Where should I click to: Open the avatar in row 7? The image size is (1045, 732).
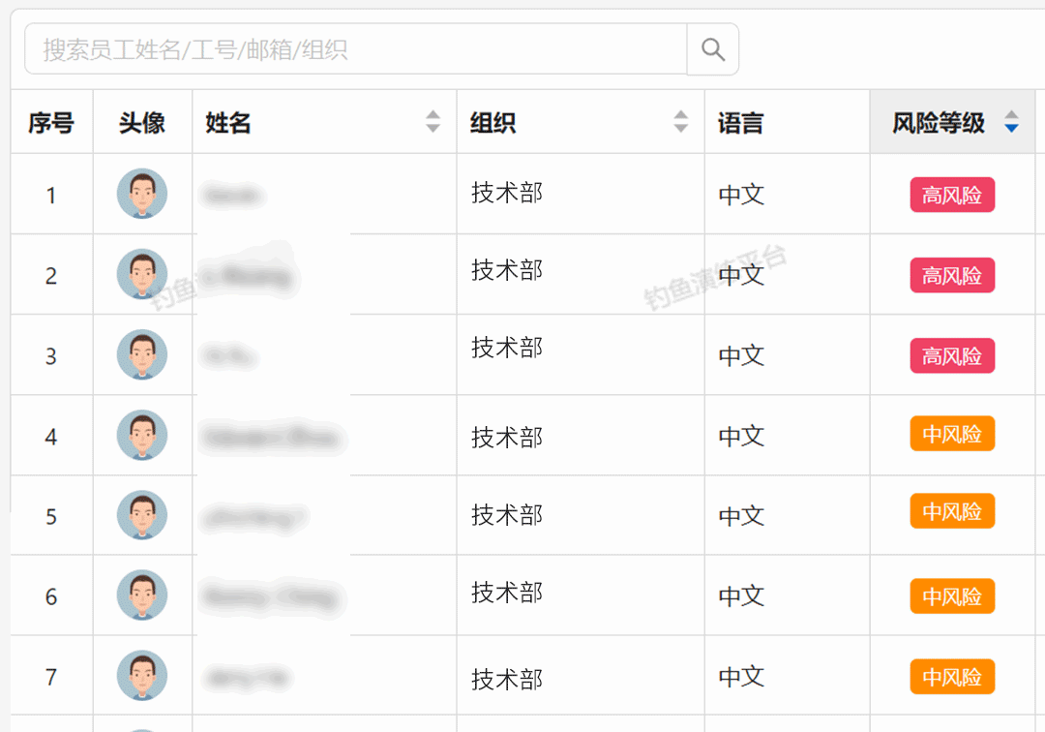[142, 676]
